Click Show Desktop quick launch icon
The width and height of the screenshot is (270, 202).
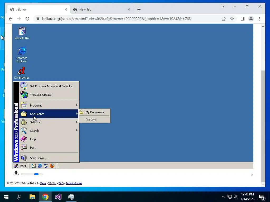point(34,166)
